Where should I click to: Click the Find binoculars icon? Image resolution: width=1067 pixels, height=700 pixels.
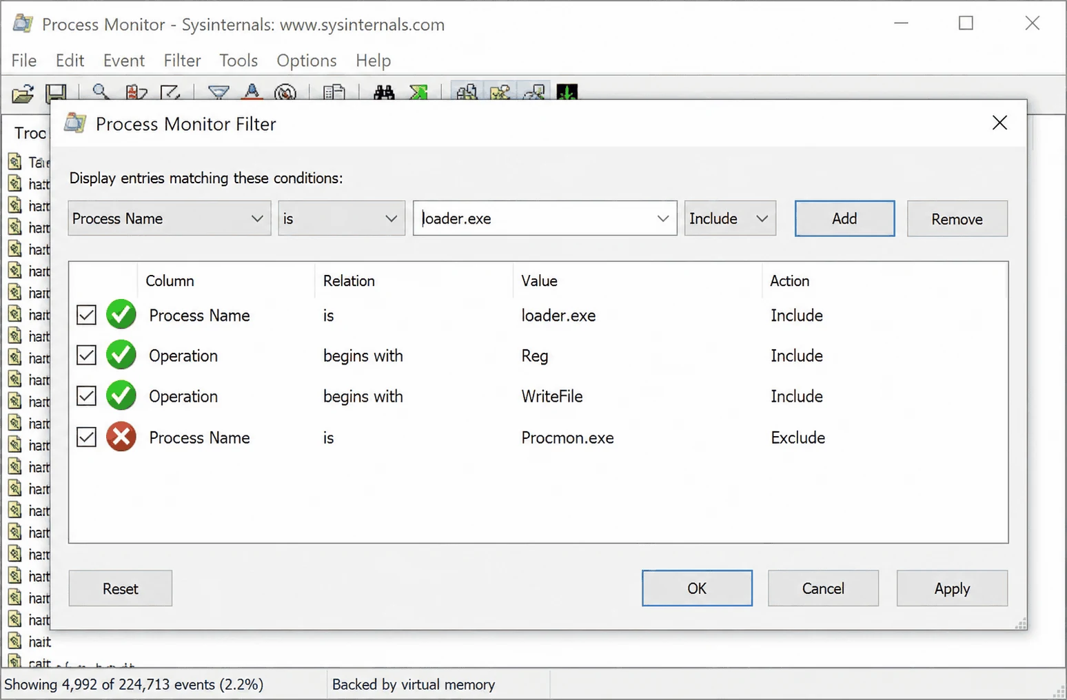[x=384, y=92]
